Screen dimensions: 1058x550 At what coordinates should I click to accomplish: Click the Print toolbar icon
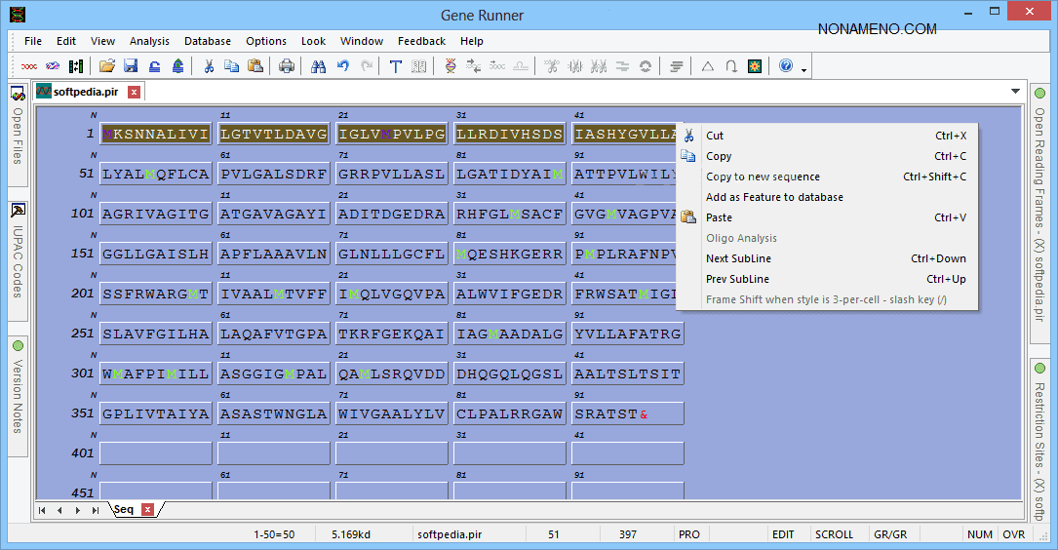tap(287, 66)
